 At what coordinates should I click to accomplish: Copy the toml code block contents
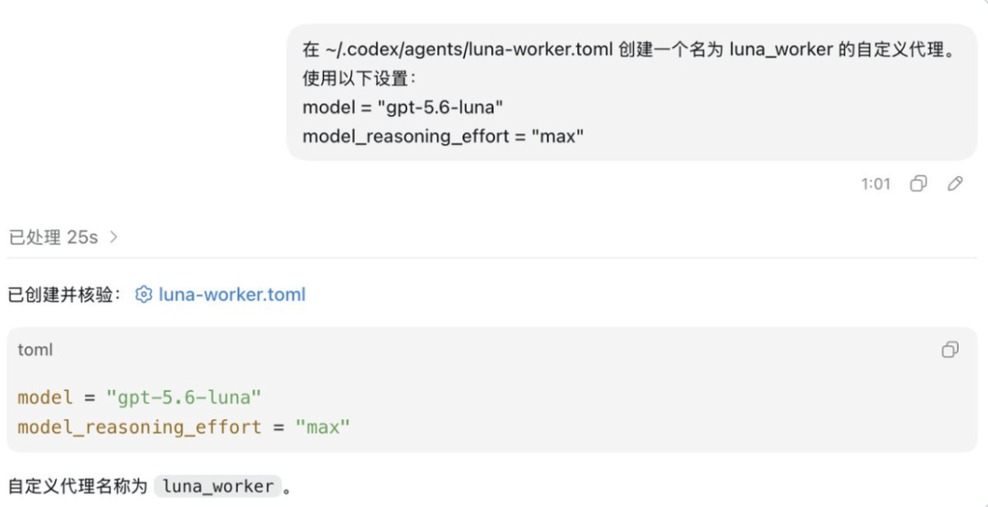950,350
